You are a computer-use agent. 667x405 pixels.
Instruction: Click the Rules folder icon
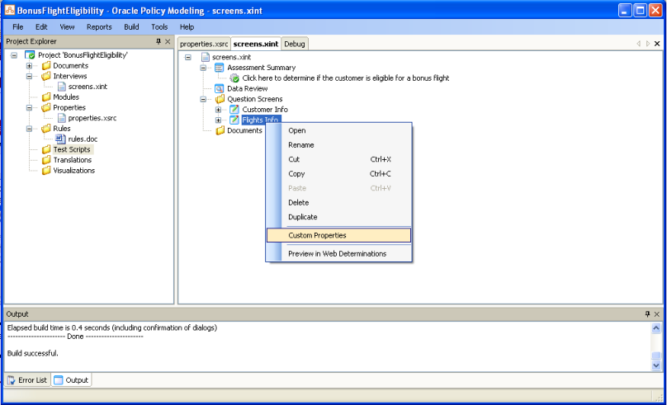tap(46, 129)
